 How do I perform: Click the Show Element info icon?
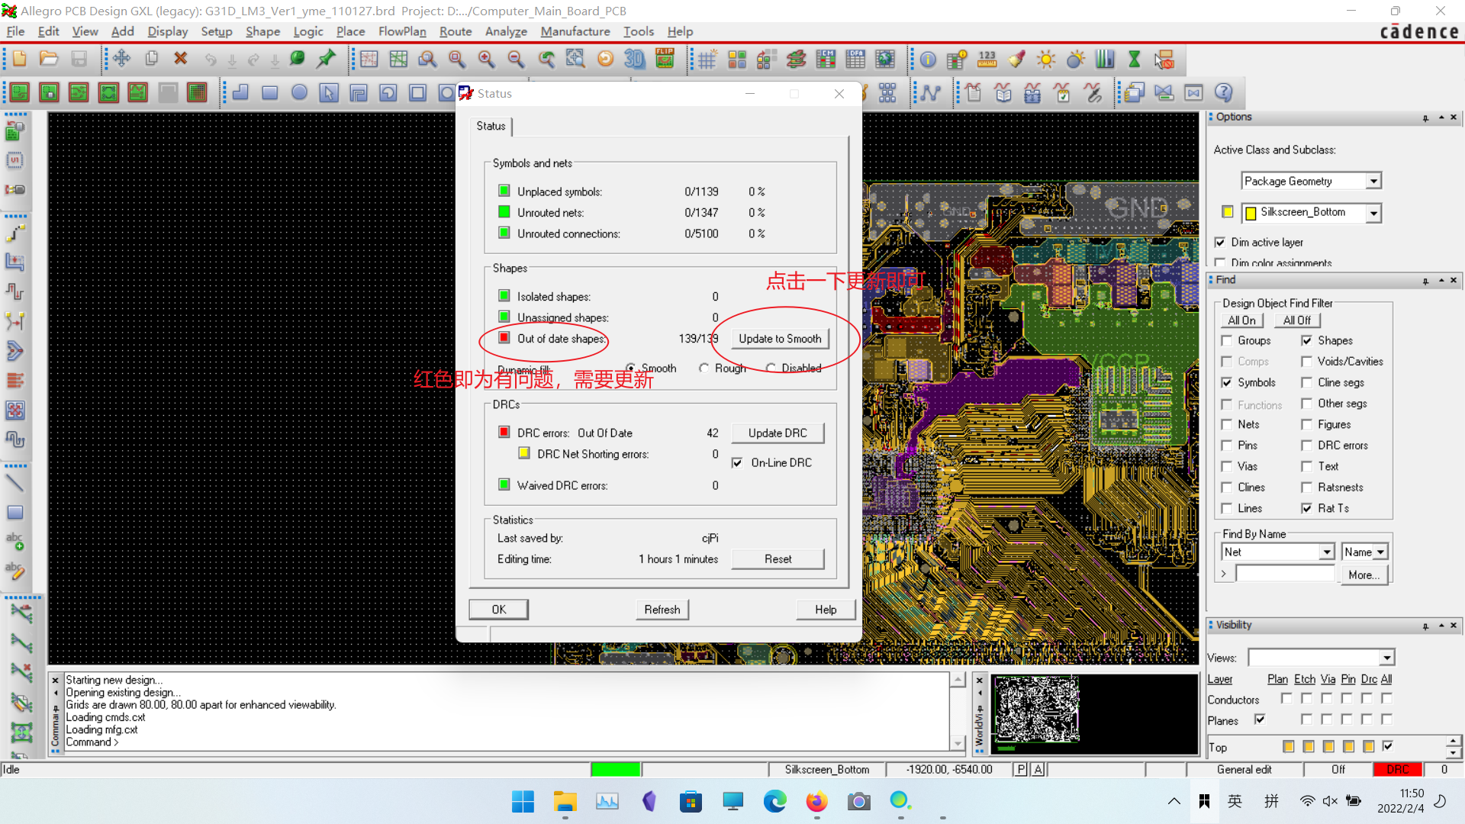(x=928, y=59)
